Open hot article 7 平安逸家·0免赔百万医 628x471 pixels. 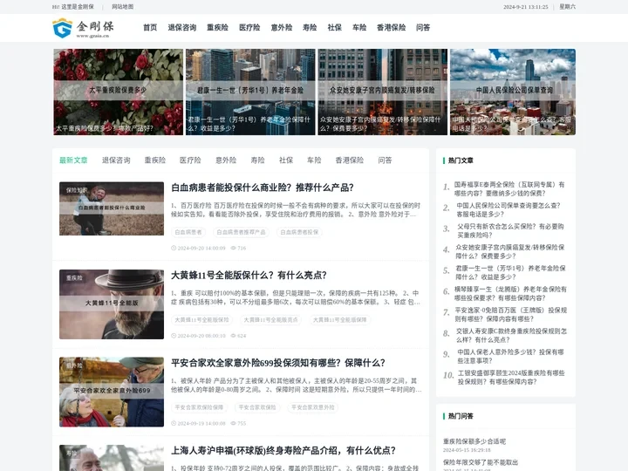coord(510,314)
